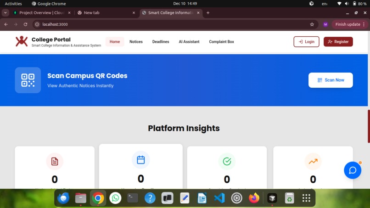Select the Home nav item
370x208 pixels.
coord(115,41)
